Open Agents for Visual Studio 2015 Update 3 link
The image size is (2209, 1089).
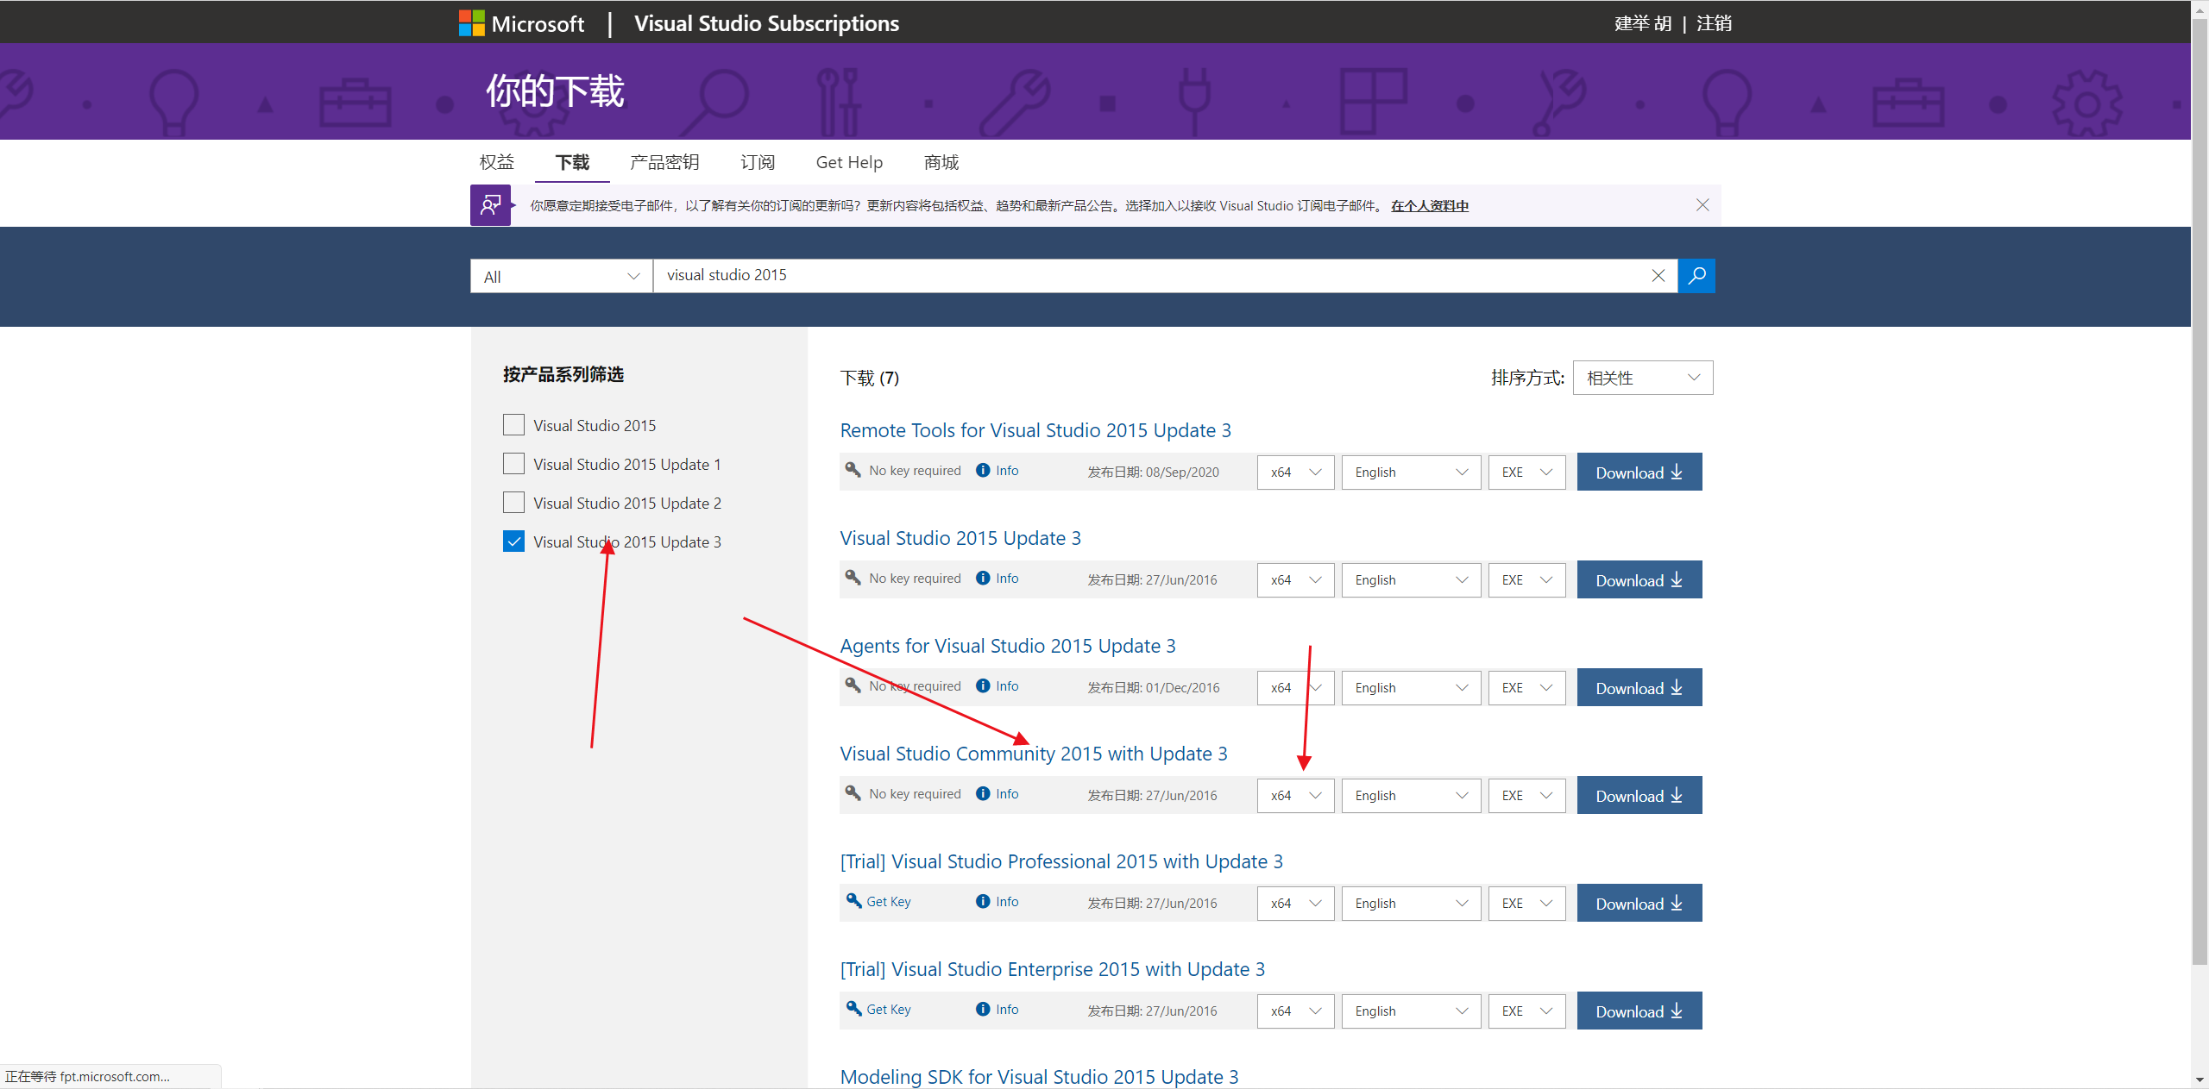click(x=1007, y=646)
